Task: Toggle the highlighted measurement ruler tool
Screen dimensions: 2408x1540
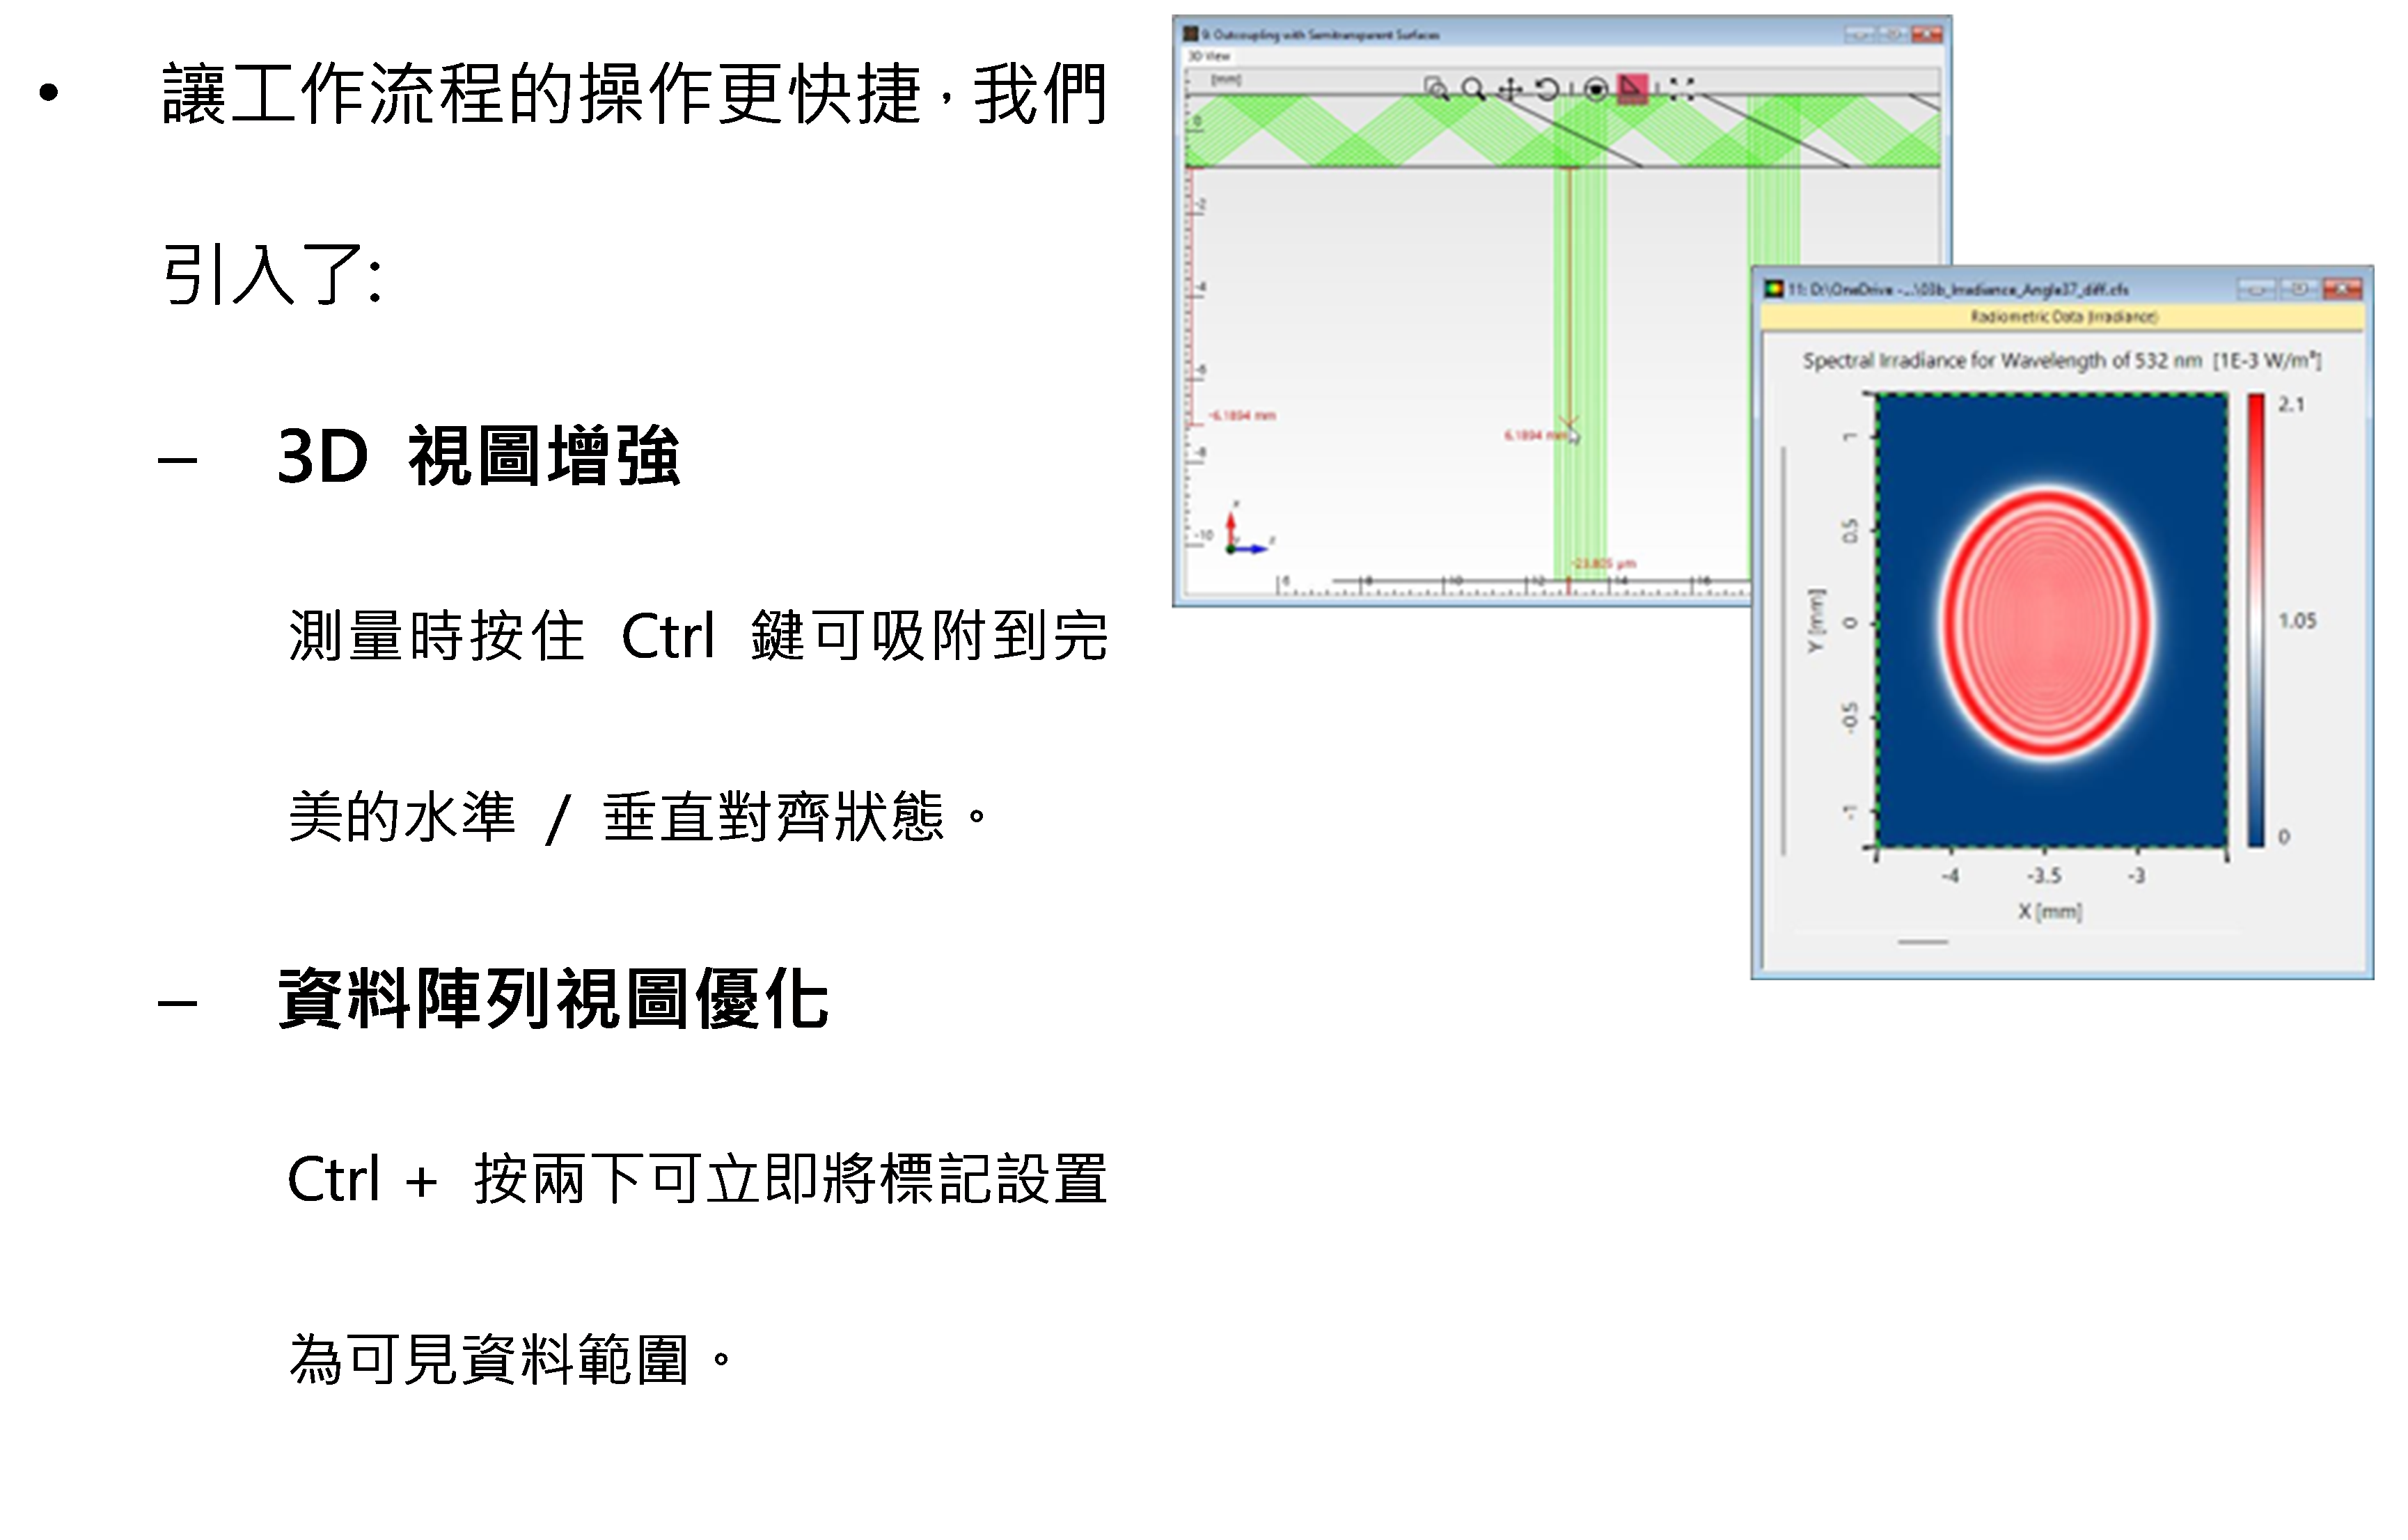Action: pyautogui.click(x=1632, y=89)
